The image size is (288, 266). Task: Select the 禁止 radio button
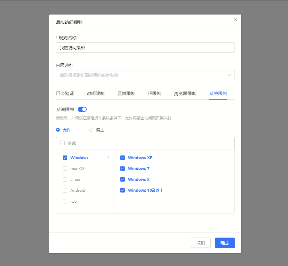point(91,130)
